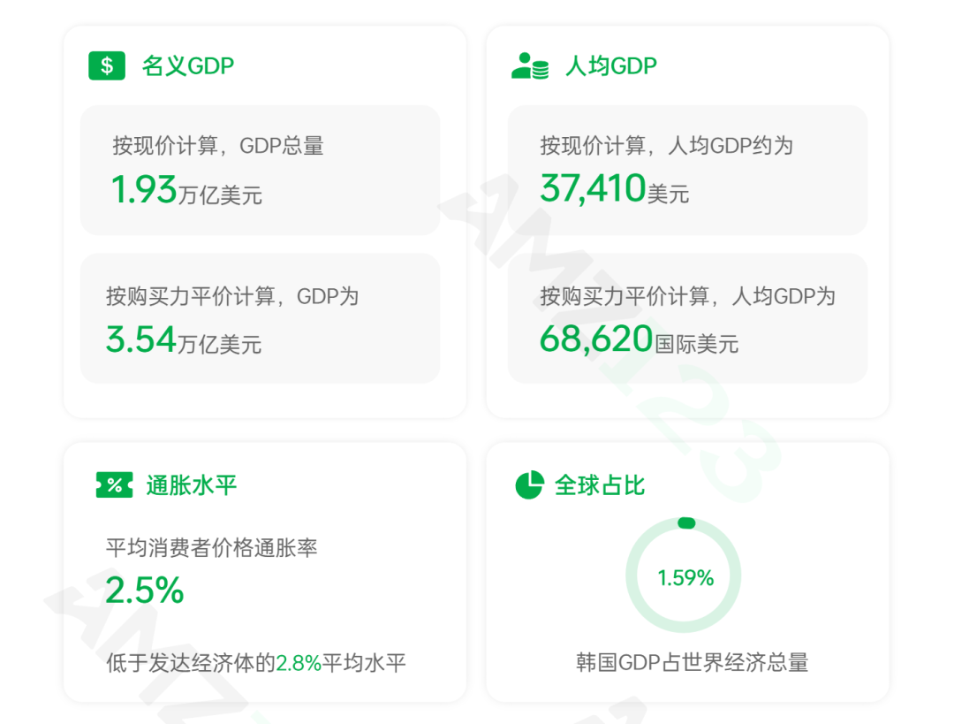Click the label 按购买力平价计算，GDP为

click(x=232, y=296)
